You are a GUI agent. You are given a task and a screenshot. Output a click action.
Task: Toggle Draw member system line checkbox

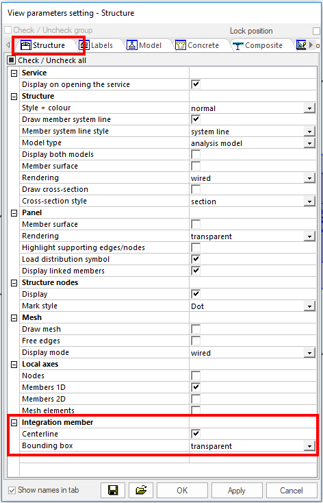tap(196, 120)
